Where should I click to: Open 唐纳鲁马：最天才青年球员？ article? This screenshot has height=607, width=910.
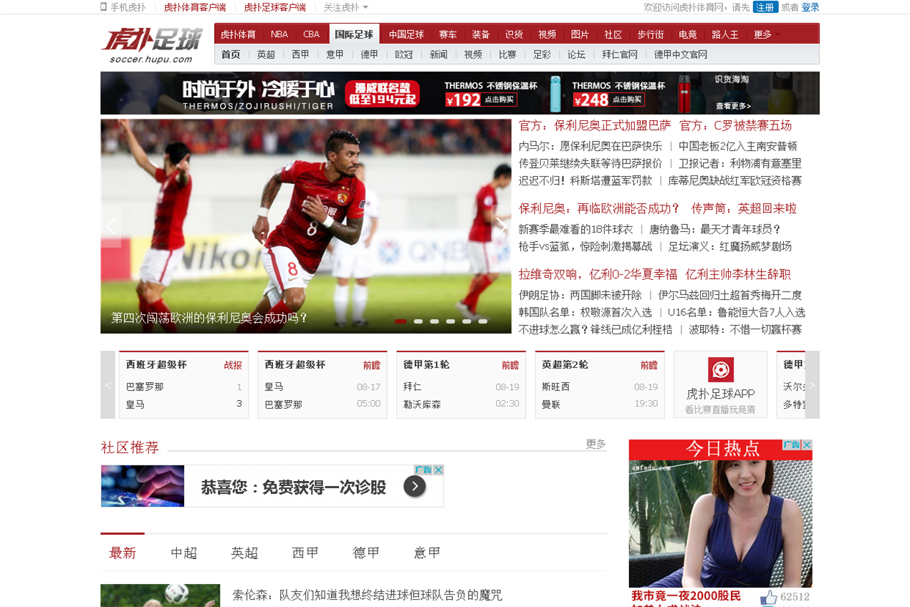pos(715,230)
